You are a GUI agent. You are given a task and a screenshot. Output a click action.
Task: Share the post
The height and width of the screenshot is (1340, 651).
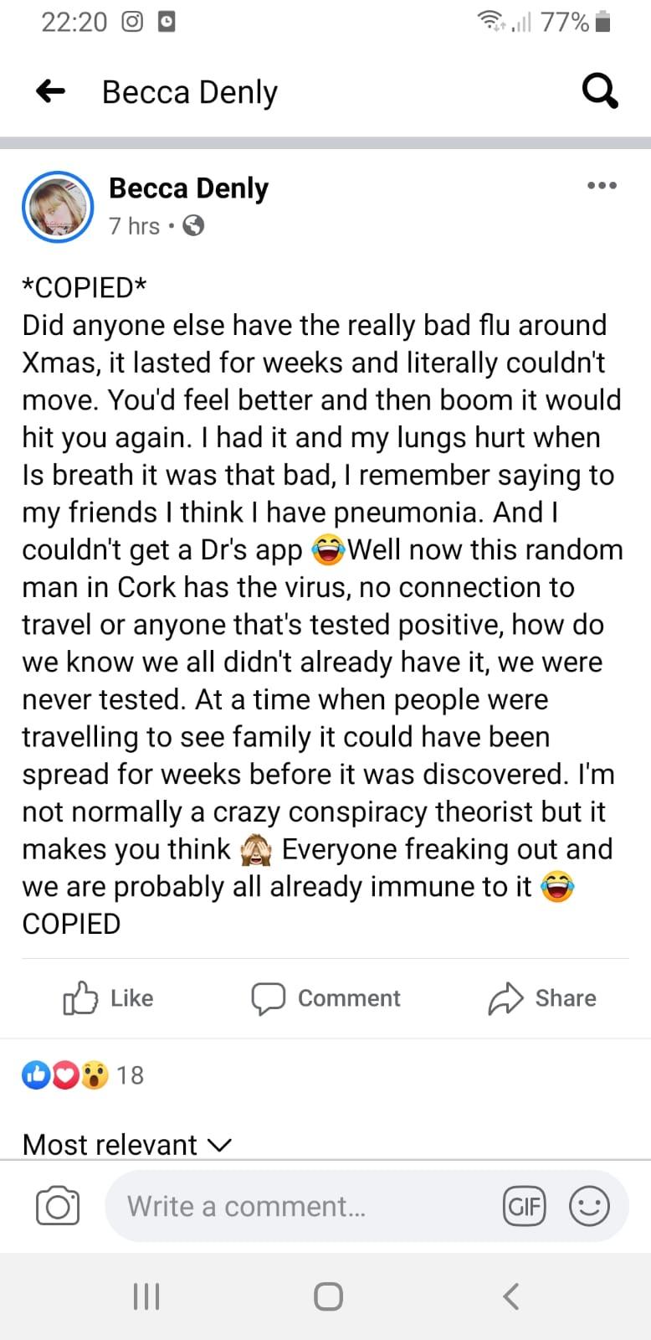coord(542,998)
